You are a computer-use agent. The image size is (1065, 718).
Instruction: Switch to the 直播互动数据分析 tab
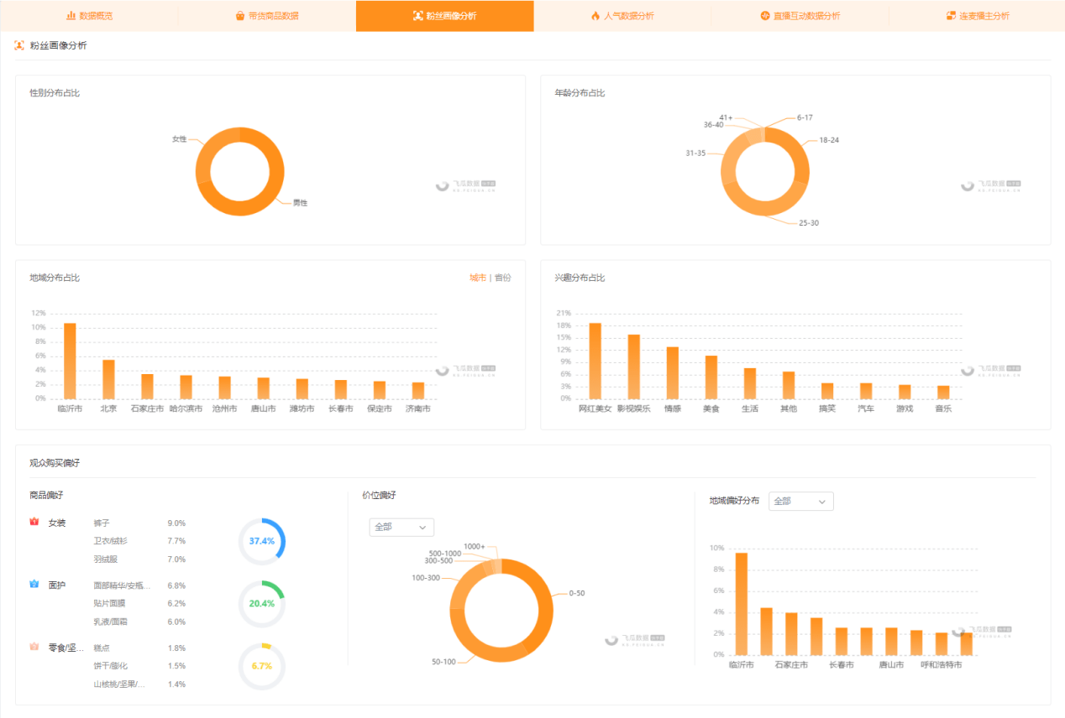[800, 16]
